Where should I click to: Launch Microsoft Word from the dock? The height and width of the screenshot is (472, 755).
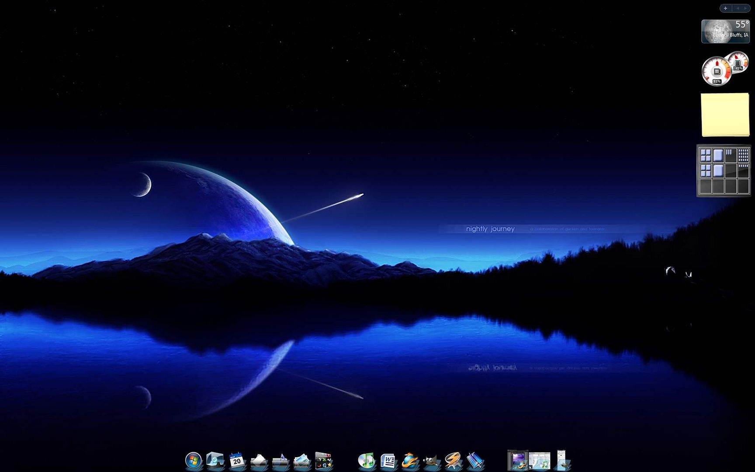pyautogui.click(x=388, y=461)
